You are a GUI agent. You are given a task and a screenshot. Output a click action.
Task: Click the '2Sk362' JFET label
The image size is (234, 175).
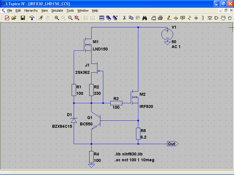pos(82,72)
